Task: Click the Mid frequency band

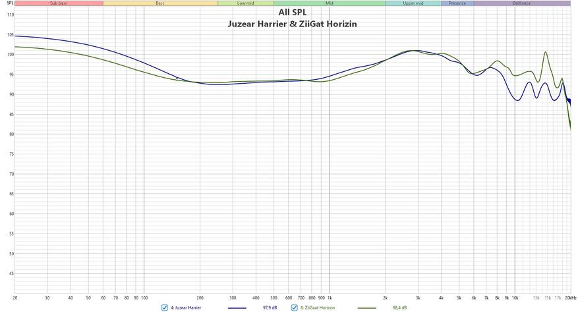Action: tap(330, 3)
